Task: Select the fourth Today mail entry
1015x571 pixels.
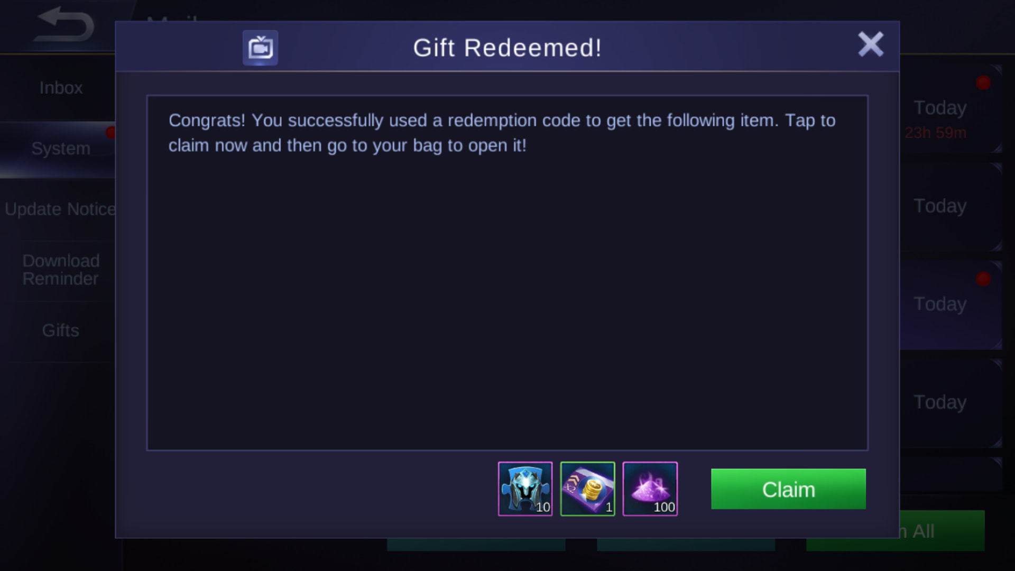Action: [951, 403]
